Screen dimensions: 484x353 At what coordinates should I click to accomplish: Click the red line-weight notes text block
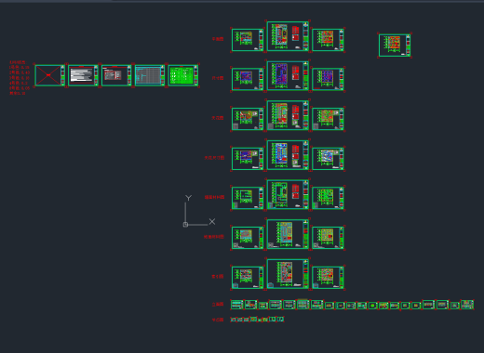point(20,78)
